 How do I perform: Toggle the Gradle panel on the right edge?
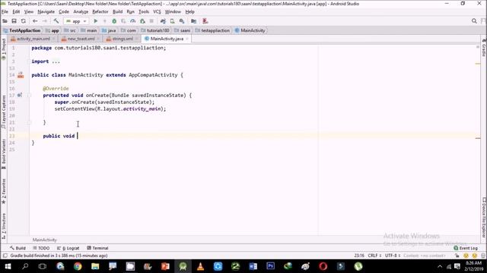[x=484, y=48]
